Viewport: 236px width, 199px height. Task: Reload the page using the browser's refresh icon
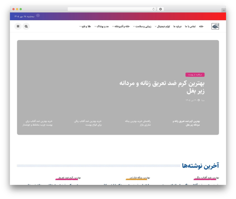(153, 9)
